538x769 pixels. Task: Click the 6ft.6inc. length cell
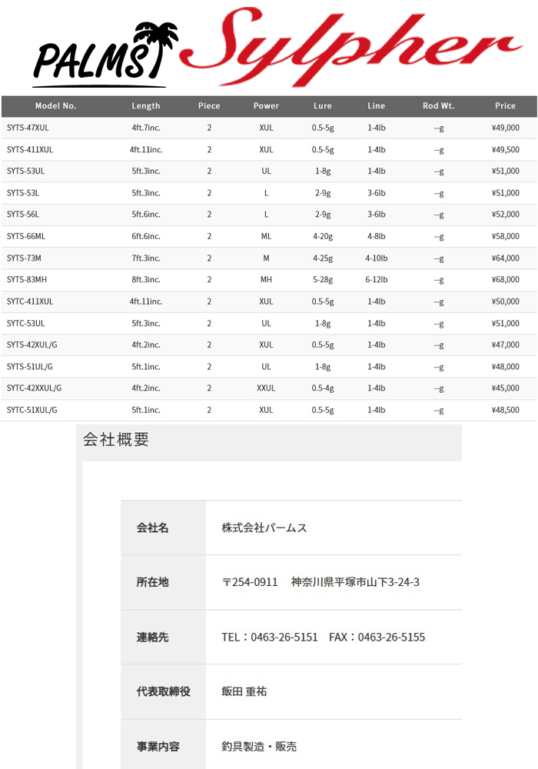click(x=146, y=236)
